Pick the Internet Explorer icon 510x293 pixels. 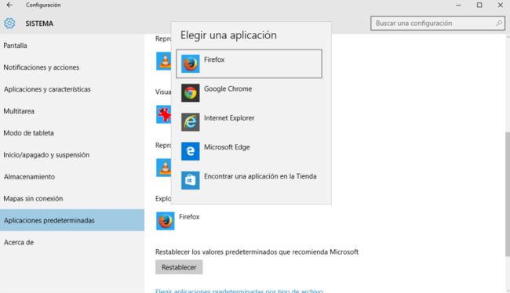tap(191, 122)
